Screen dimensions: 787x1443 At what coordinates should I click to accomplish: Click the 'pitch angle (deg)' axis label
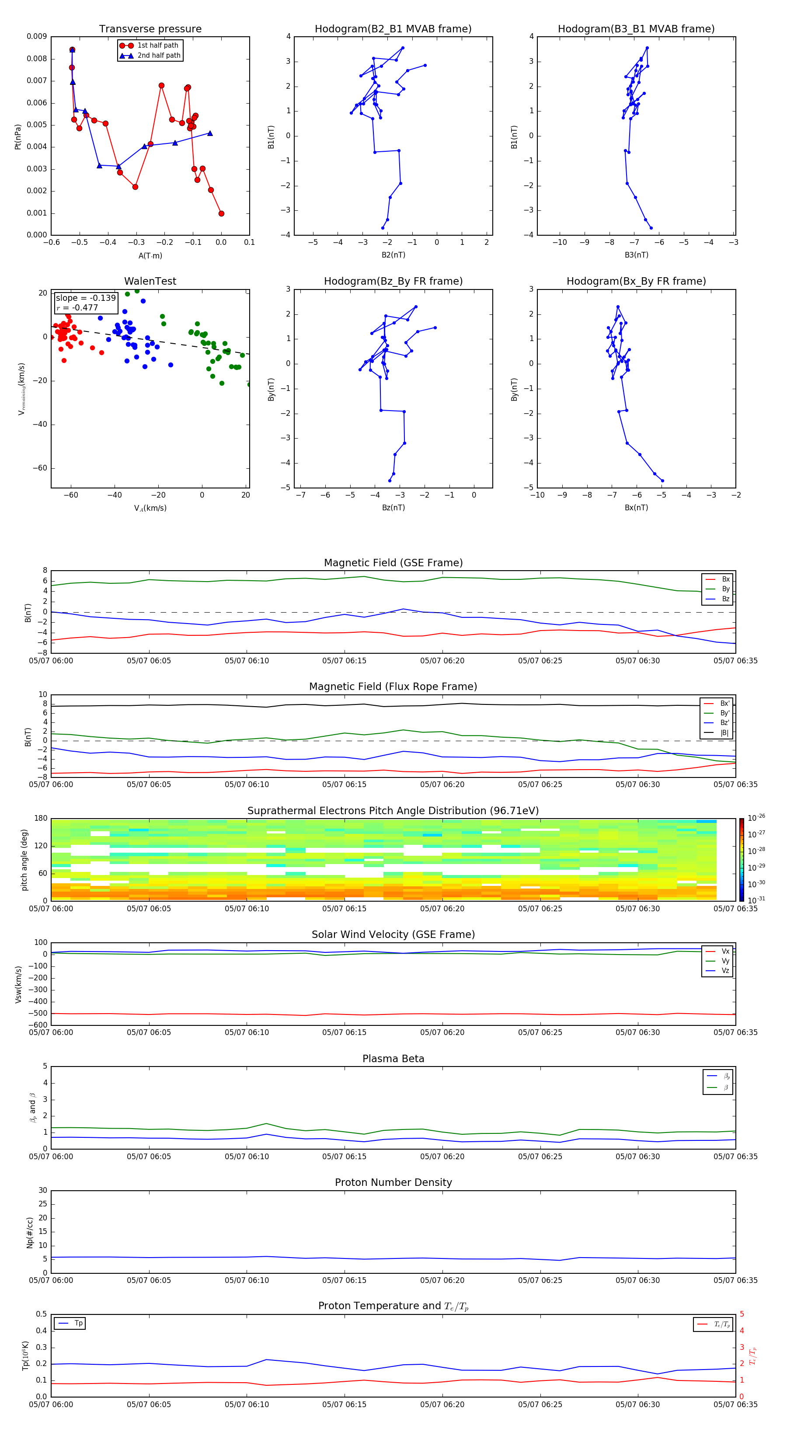24,860
